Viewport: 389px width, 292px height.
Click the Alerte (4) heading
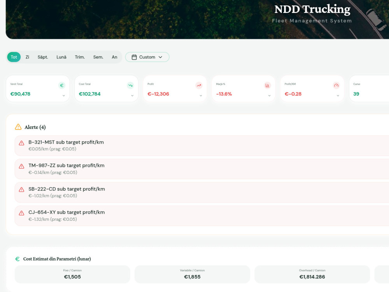click(x=35, y=127)
